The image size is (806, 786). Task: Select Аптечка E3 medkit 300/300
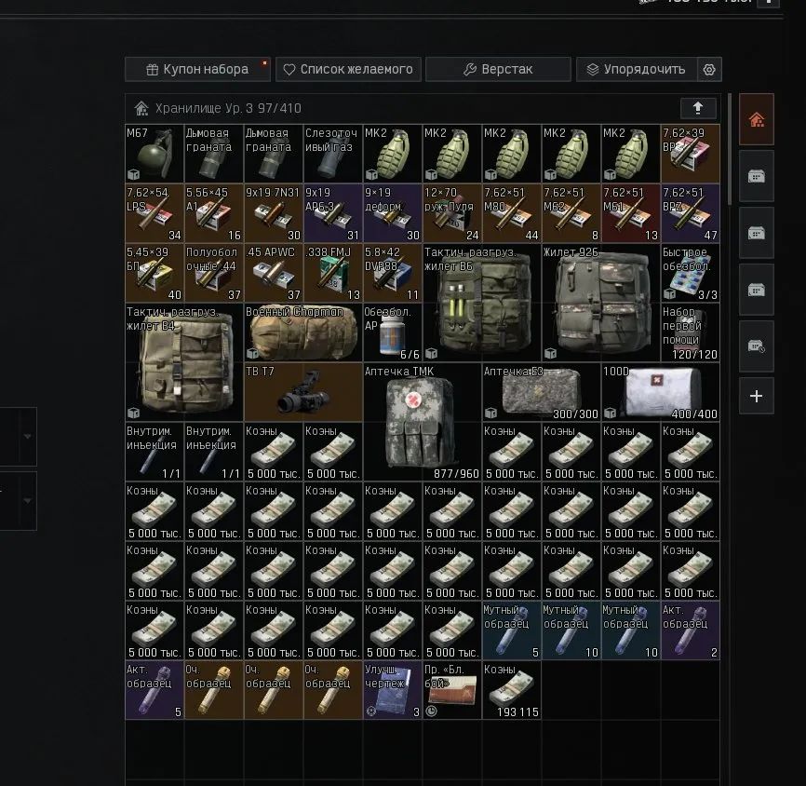pyautogui.click(x=542, y=392)
